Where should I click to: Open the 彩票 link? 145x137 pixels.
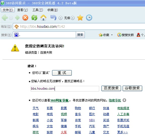point(50,108)
